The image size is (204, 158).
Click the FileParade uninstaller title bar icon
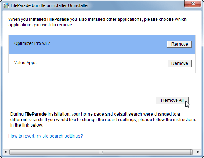pos(6,5)
